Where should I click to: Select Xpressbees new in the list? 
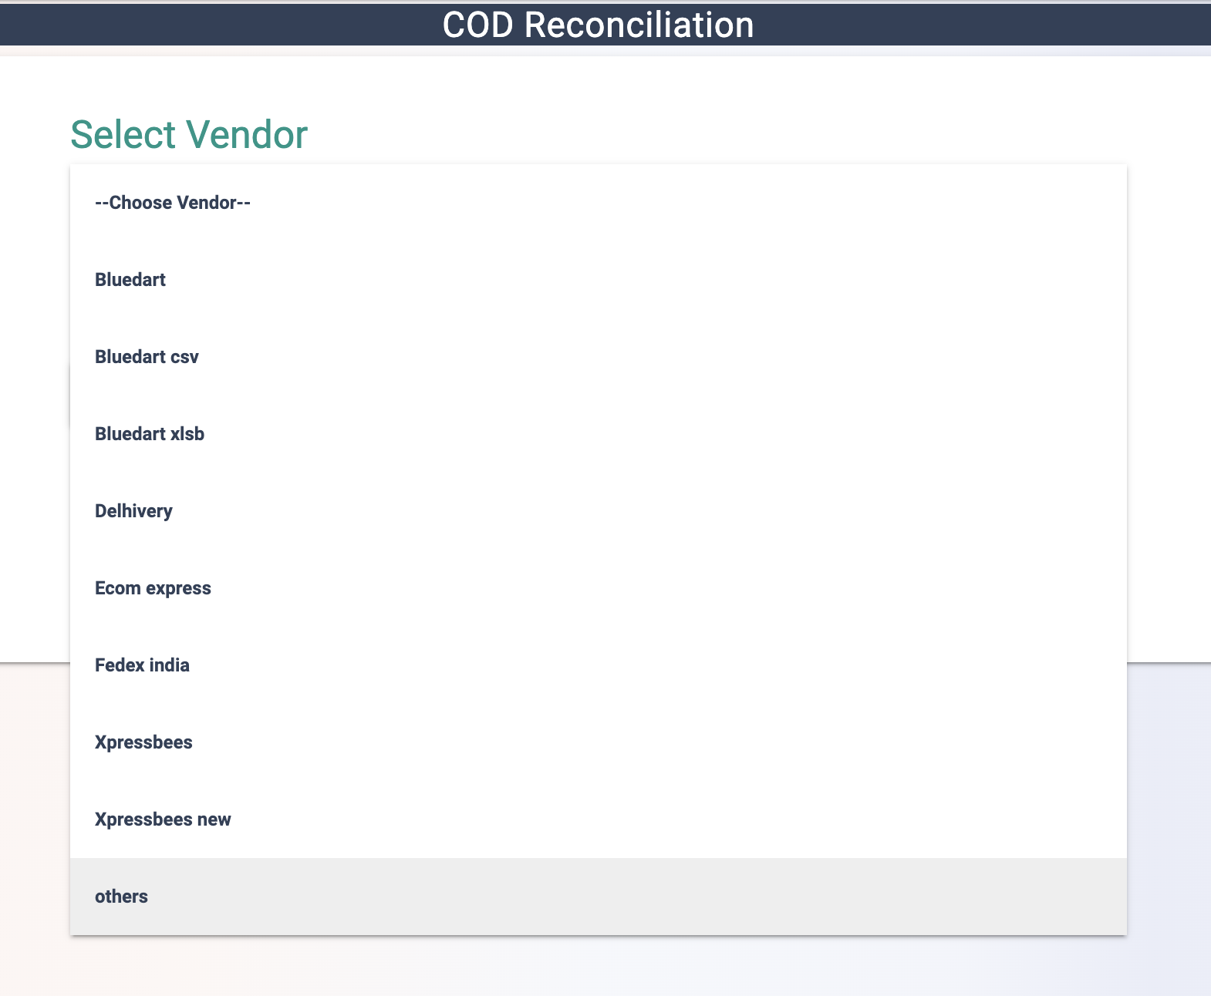[598, 819]
